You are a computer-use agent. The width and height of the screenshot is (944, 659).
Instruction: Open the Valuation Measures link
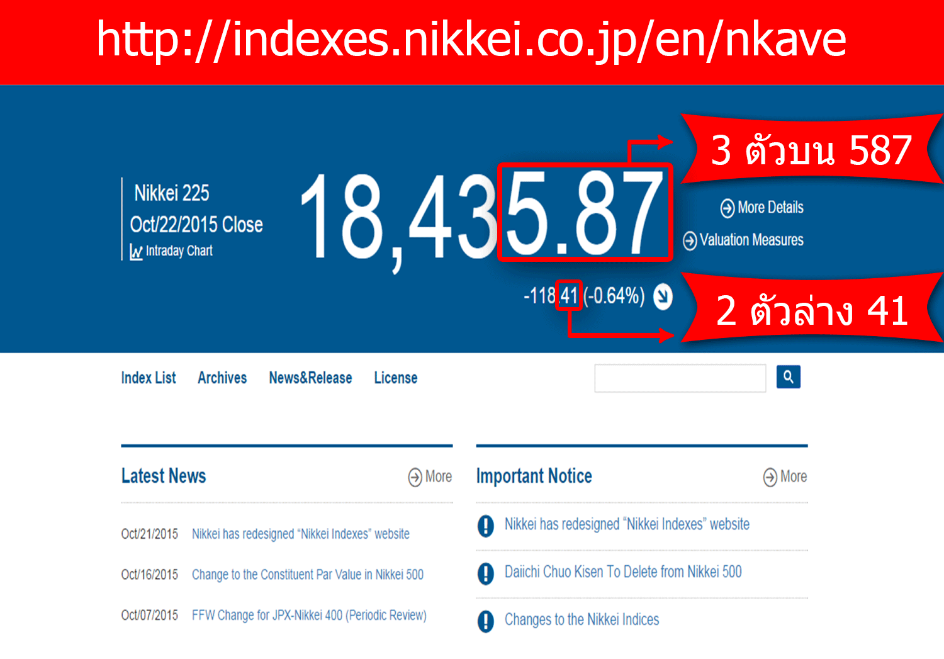pyautogui.click(x=751, y=240)
